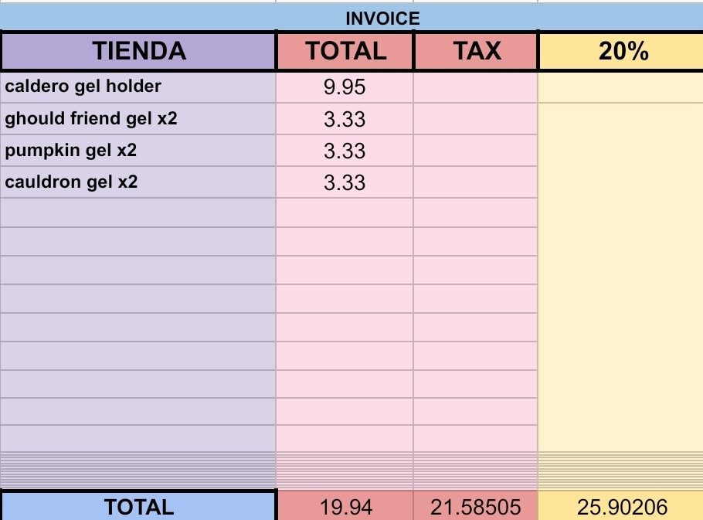Click the TIENDA column header cell
This screenshot has width=703, height=520.
(x=139, y=51)
